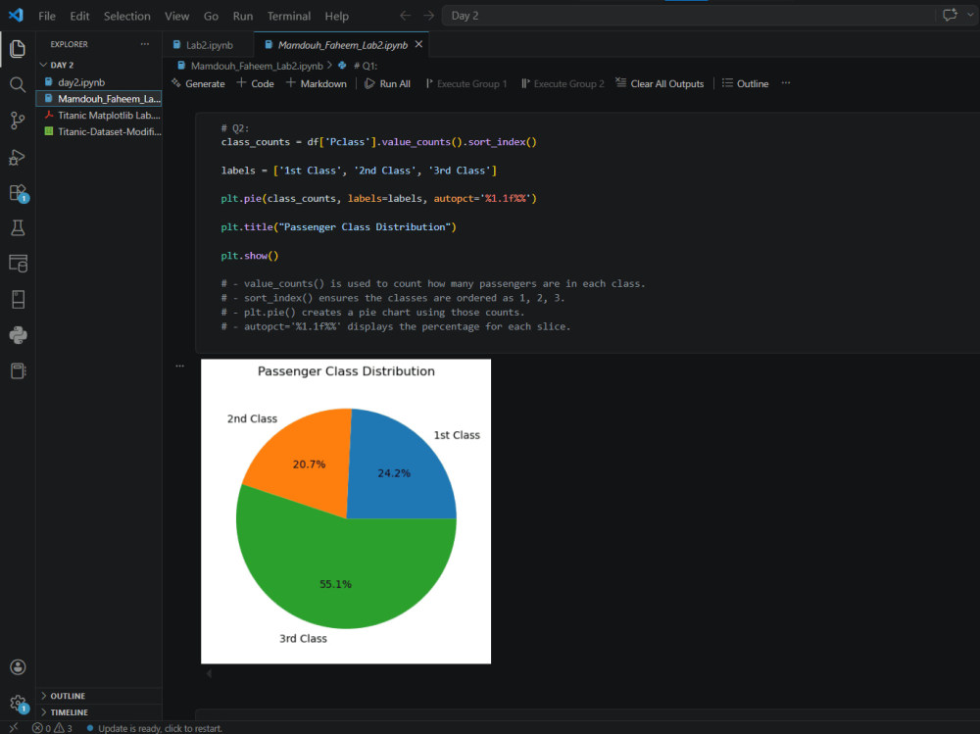Click the breadcrumb chevron after Mamdouh_Faheem_Lab2.ipynb

[x=330, y=66]
